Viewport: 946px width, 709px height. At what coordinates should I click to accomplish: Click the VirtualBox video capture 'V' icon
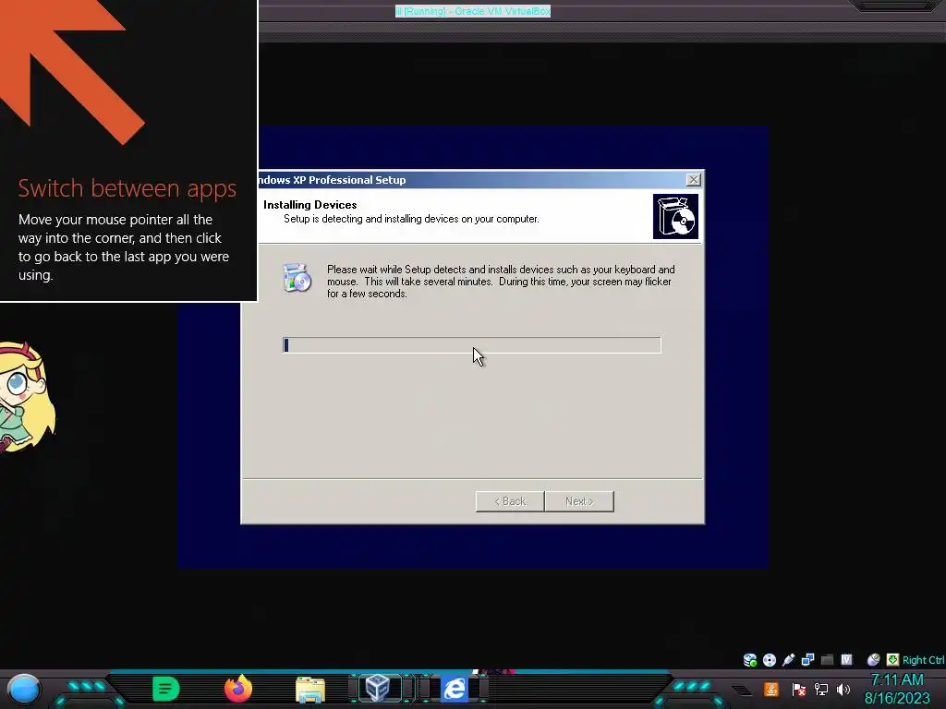click(x=846, y=659)
